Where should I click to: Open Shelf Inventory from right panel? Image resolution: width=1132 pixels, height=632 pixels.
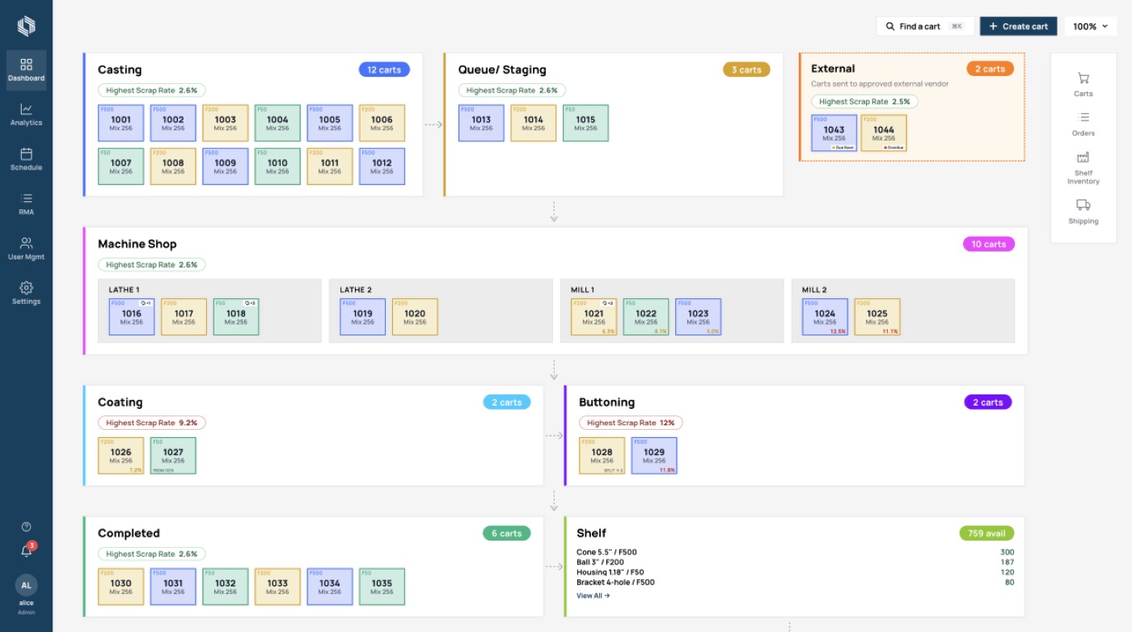tap(1083, 167)
